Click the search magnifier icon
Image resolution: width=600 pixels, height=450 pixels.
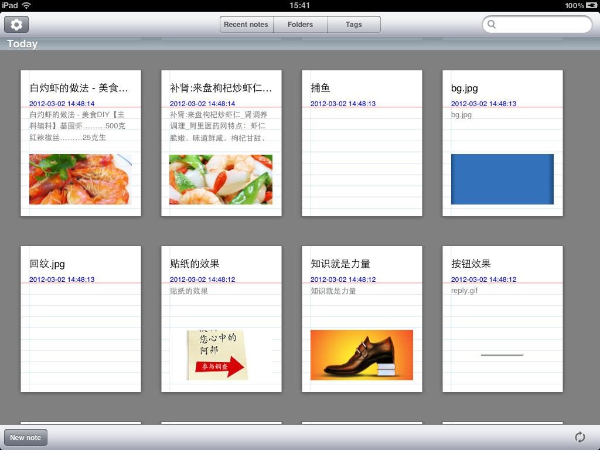[x=492, y=25]
